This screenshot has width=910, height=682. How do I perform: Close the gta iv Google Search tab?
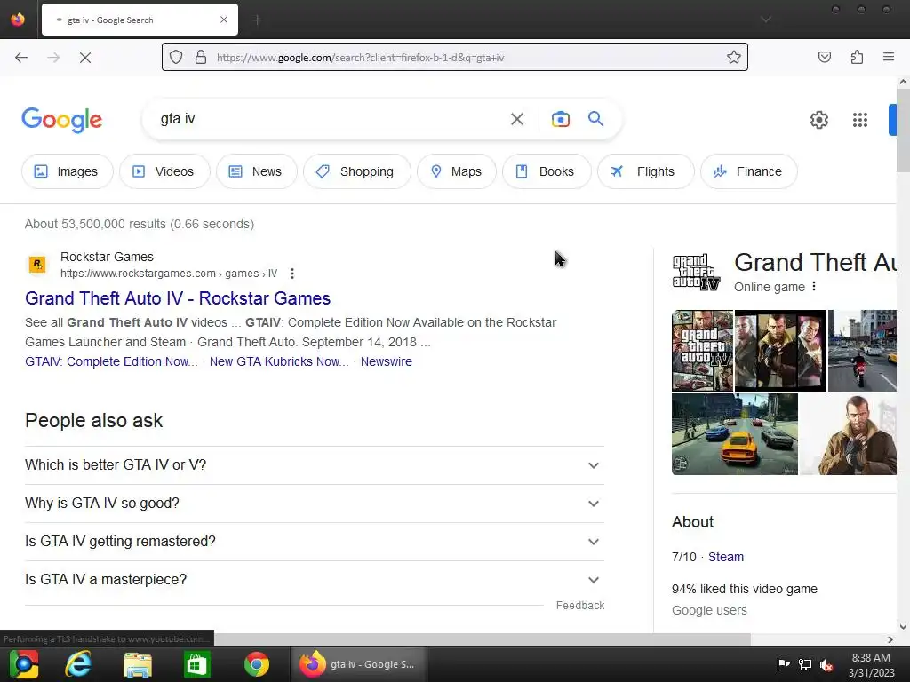(224, 20)
